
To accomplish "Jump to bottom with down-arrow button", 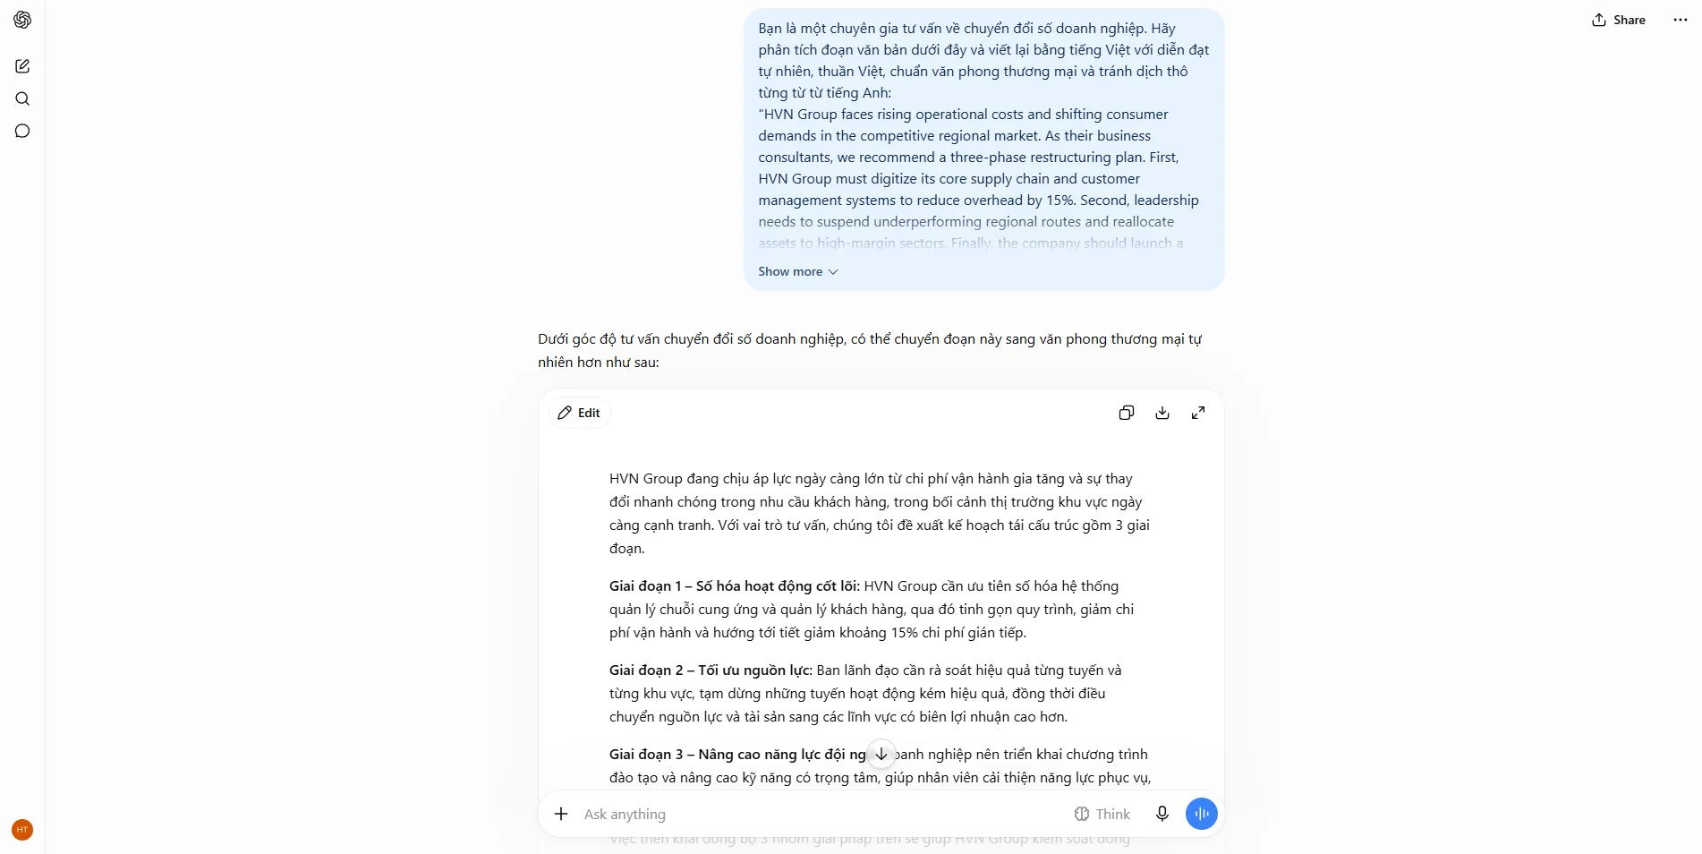I will click(x=881, y=754).
